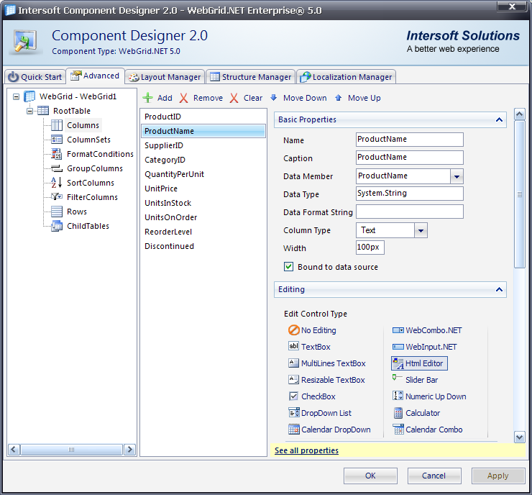
Task: Collapse the RootTable tree node
Action: click(30, 111)
